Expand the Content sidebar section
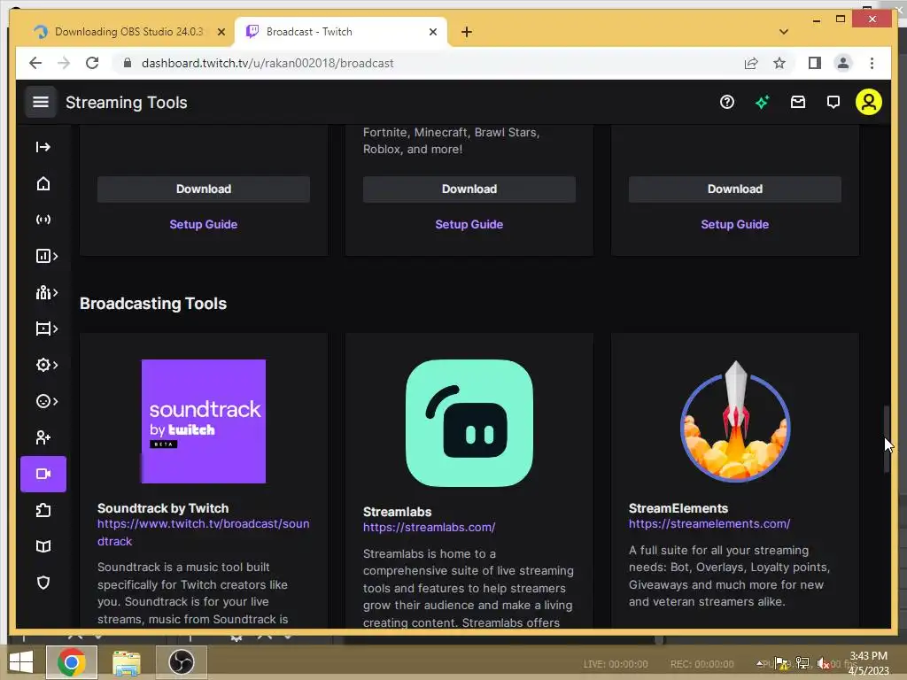This screenshot has height=680, width=907. pos(46,329)
